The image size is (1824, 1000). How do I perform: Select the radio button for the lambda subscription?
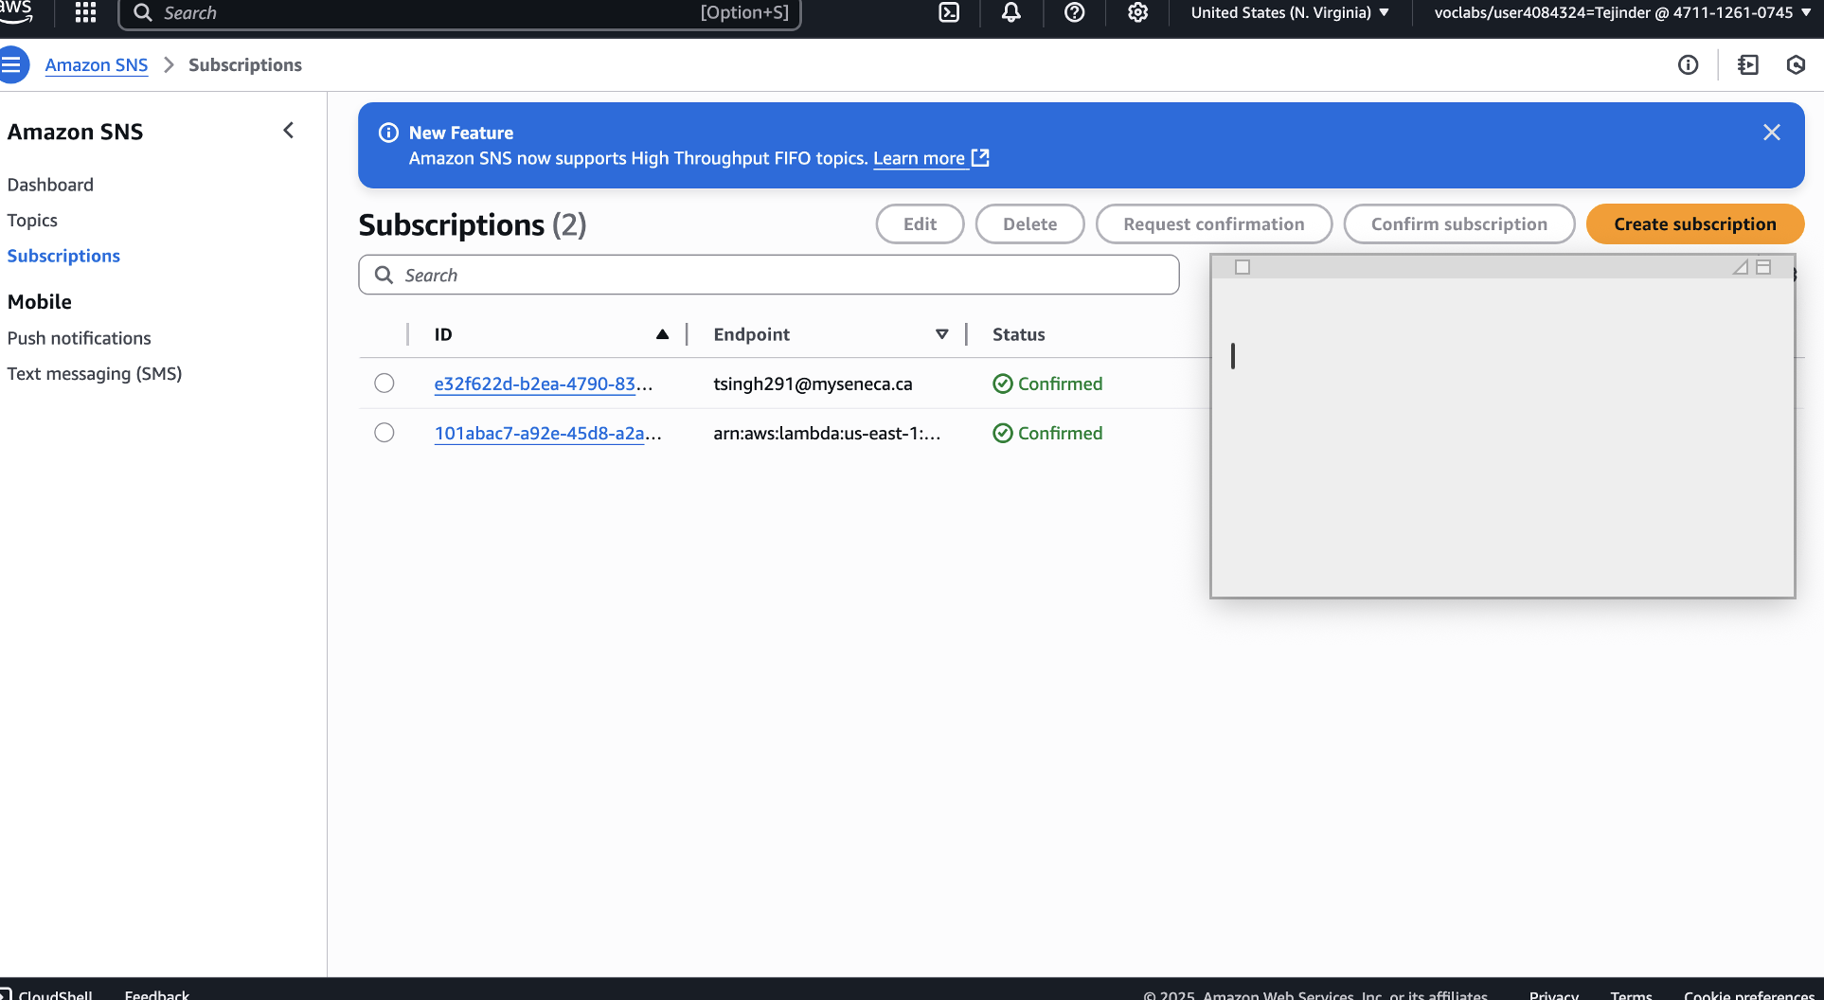tap(384, 433)
